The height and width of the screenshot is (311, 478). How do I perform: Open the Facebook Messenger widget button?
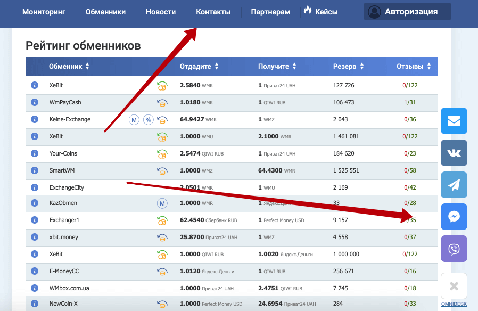[454, 217]
